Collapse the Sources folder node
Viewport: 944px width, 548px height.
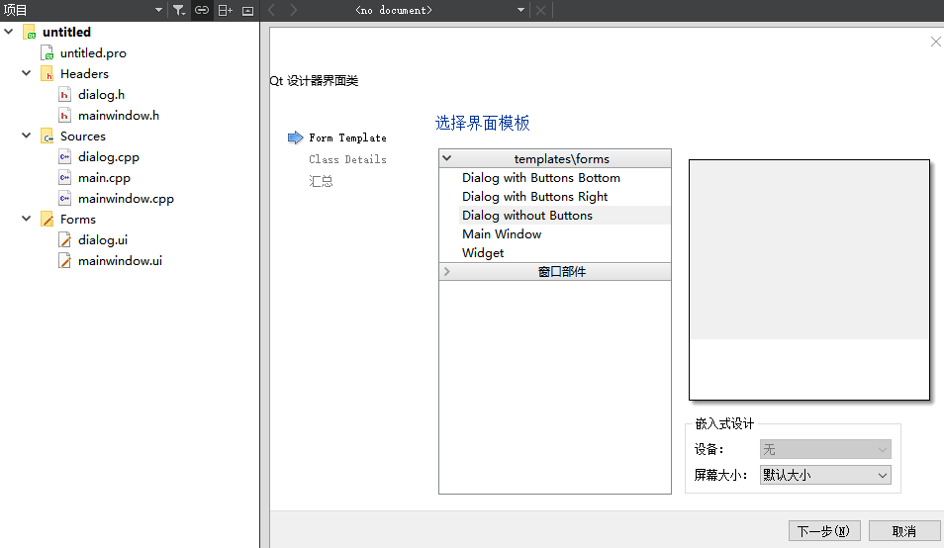27,137
